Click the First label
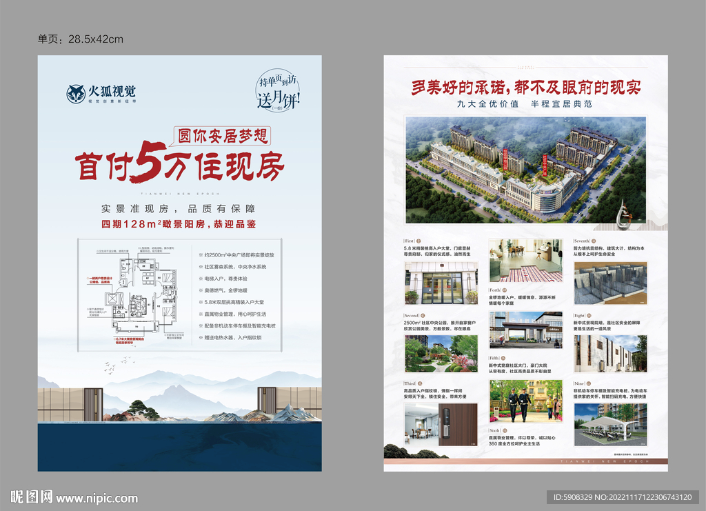 [410, 241]
